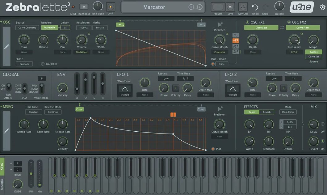Image resolution: width=327 pixels, height=195 pixels.
Task: Open the Ping-Pong mode dropdown
Action: 288,112
